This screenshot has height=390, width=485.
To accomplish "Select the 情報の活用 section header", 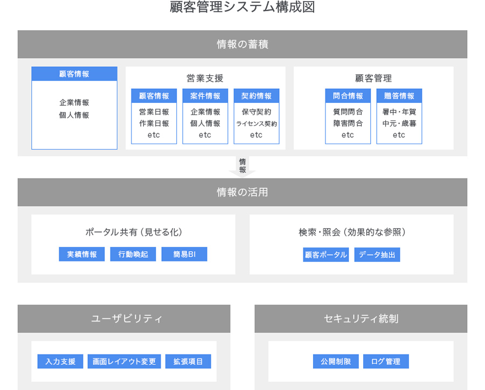I will (242, 192).
